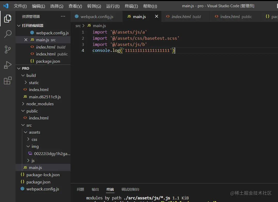The width and height of the screenshot is (278, 202).
Task: Expand the node_modules folder
Action: pos(40,104)
